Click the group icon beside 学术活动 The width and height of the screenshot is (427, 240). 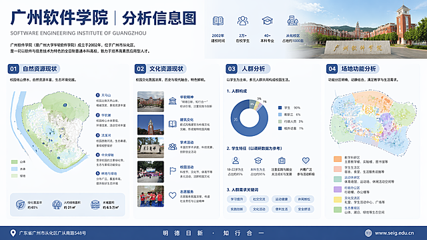pos(172,147)
